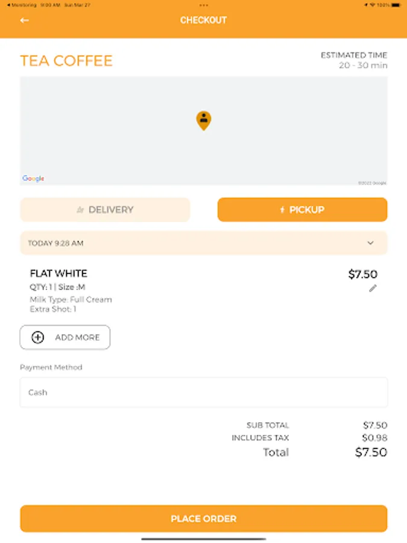Tap the Add More button
This screenshot has height=543, width=407.
(65, 337)
